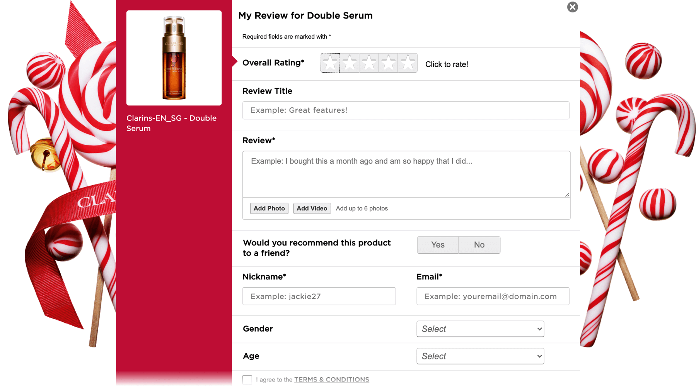Open the Age select dropdown
This screenshot has width=696, height=386.
(x=480, y=356)
